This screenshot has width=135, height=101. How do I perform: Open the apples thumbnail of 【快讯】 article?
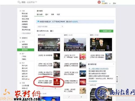pyautogui.click(x=83, y=56)
